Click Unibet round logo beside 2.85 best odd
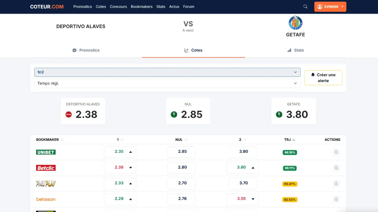The image size is (378, 212). pyautogui.click(x=174, y=115)
